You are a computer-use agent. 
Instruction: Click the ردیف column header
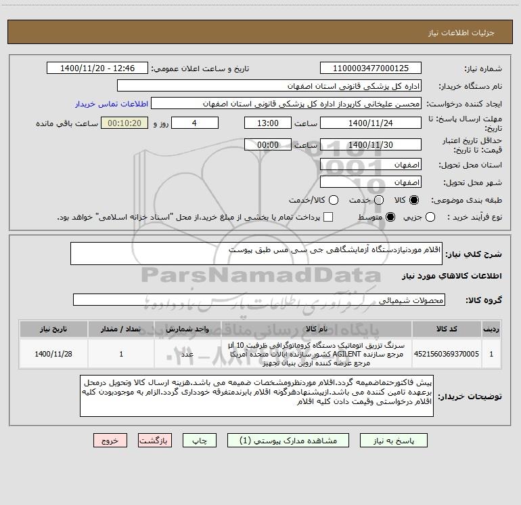tap(491, 329)
